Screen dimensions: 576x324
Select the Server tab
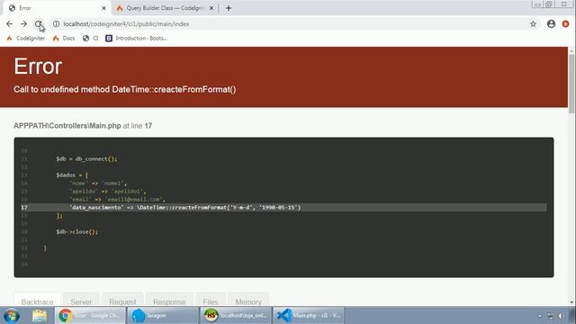click(81, 300)
